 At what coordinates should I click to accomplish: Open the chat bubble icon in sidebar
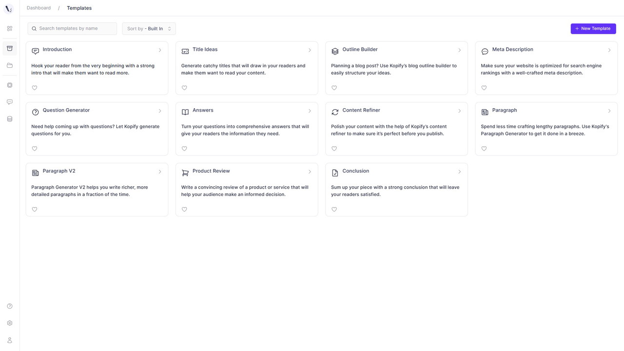[10, 102]
